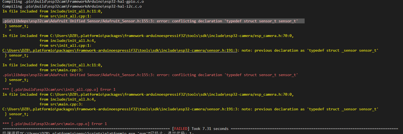Viewport: 403px width, 134px height.
Task: Click the red main.cpp.o Error 1 line
Action: tap(54, 124)
